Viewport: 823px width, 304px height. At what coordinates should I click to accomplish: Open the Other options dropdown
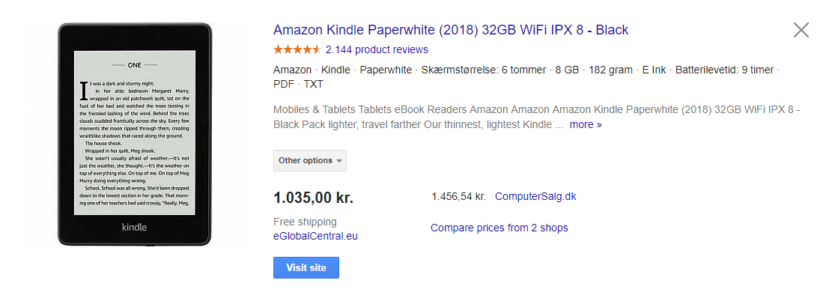(310, 161)
